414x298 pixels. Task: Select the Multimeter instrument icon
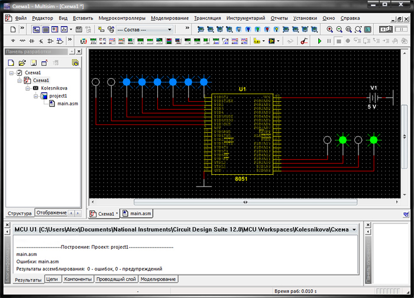pos(83,41)
